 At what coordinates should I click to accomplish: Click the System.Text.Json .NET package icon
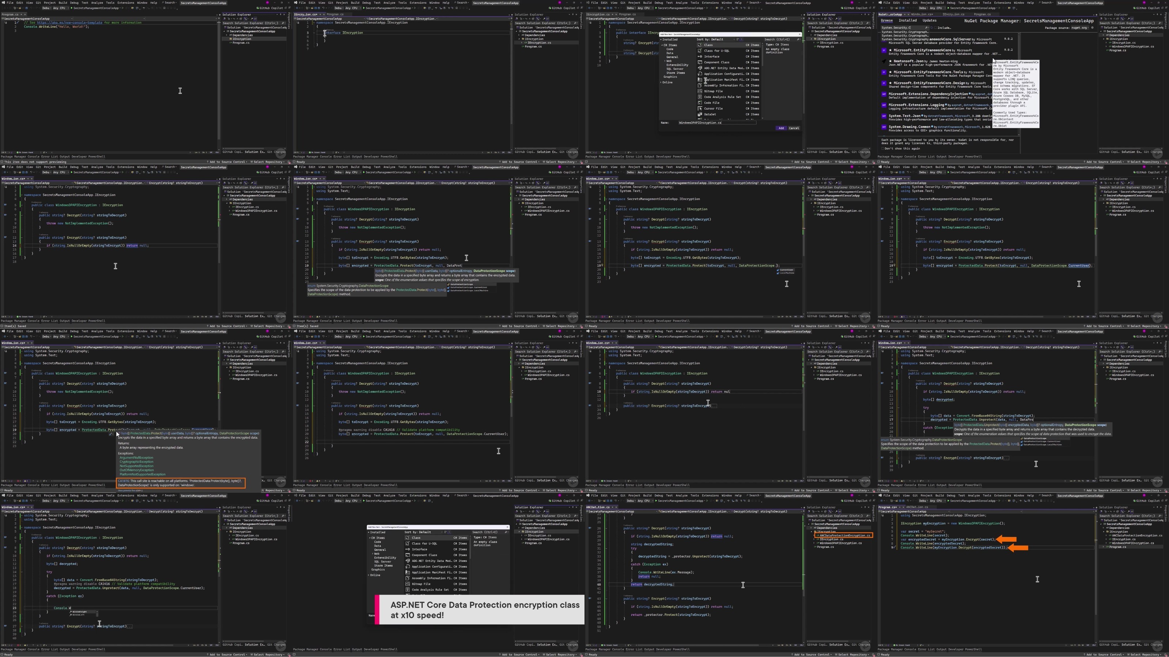coord(884,116)
